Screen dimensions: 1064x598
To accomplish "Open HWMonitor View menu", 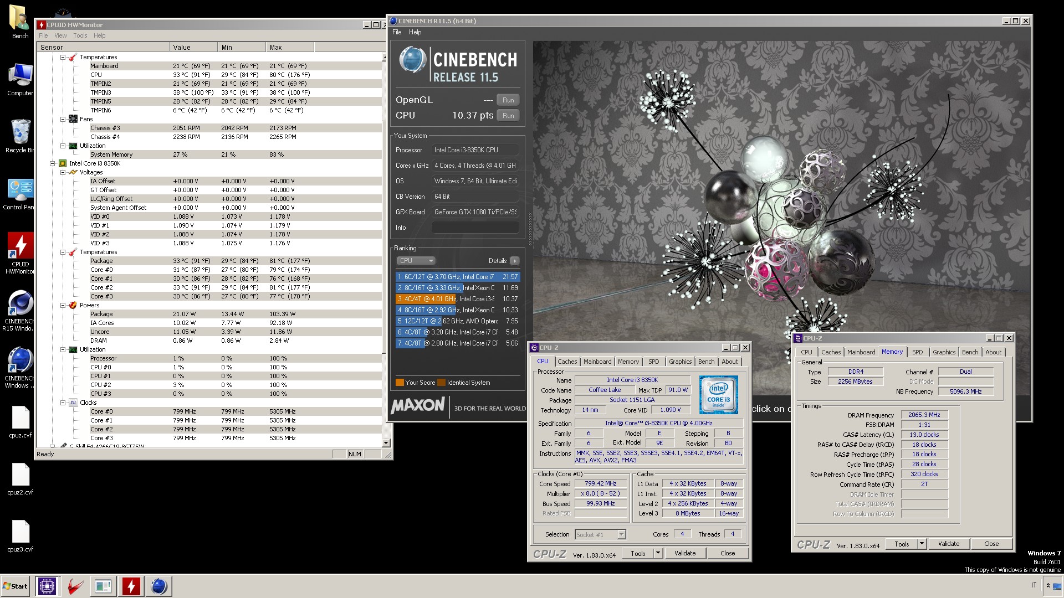I will point(60,35).
